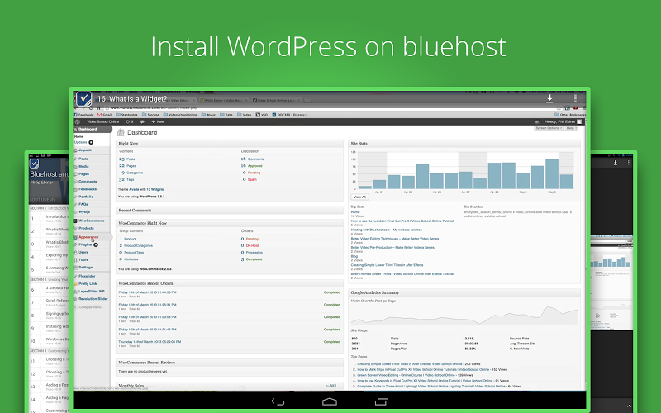Screen dimensions: 661x413
Task: Select the Video School Online browser tab
Action: point(276,101)
